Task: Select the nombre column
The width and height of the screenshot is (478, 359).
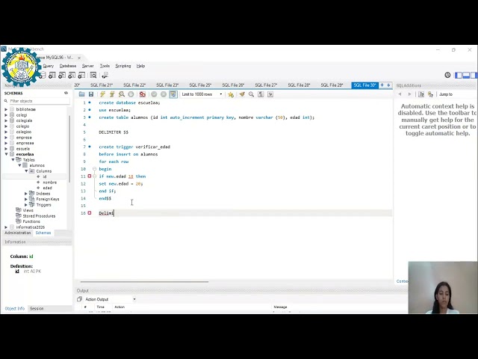Action: (50, 182)
